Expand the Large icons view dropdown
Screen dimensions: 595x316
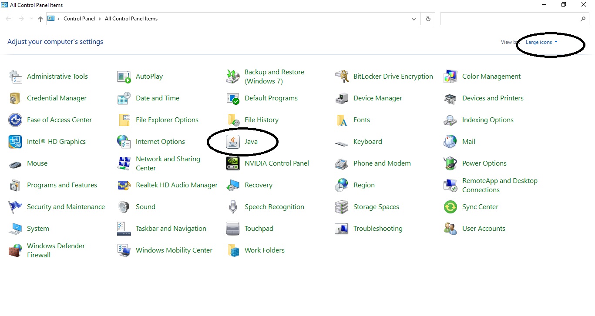tap(541, 42)
